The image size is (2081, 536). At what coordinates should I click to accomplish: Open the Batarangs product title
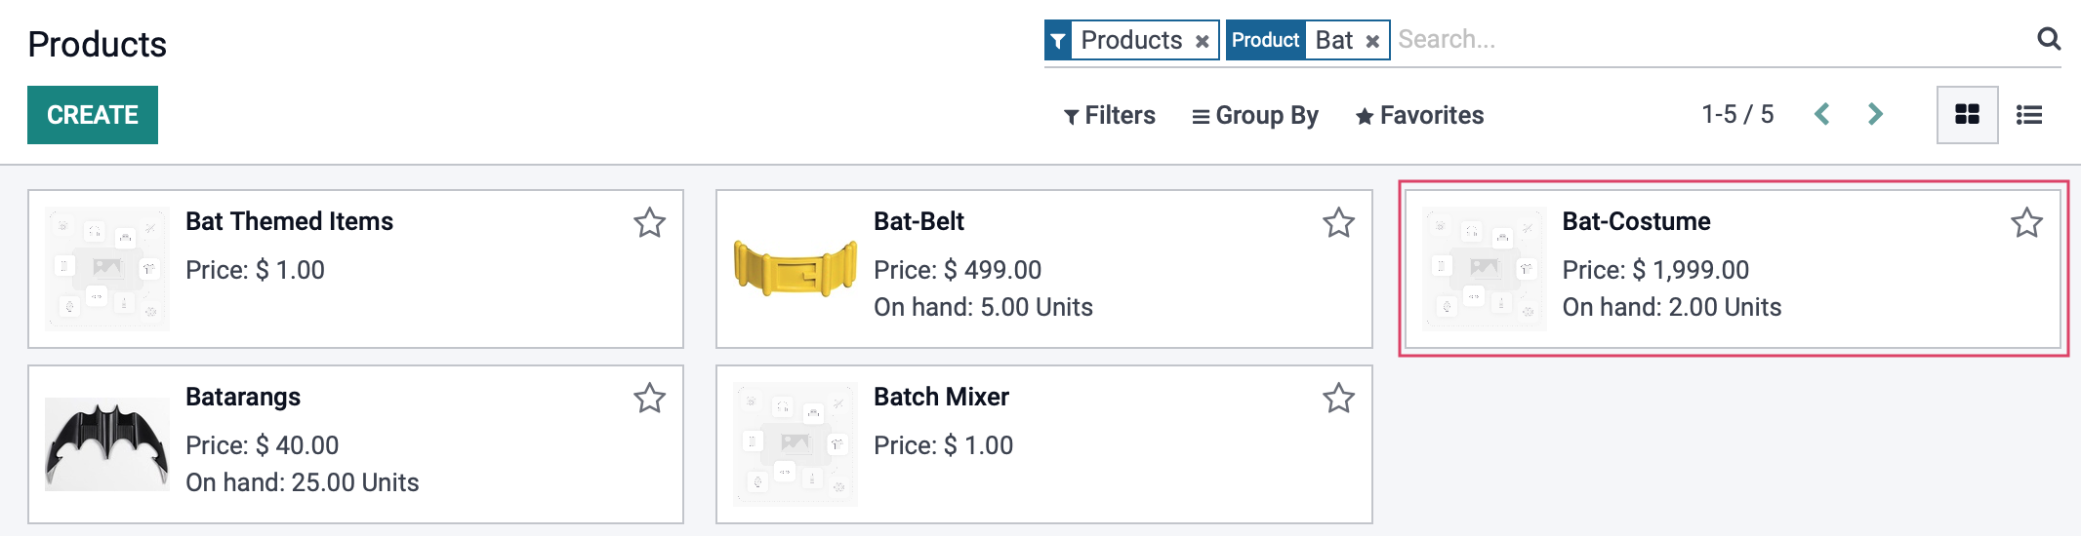(x=243, y=397)
